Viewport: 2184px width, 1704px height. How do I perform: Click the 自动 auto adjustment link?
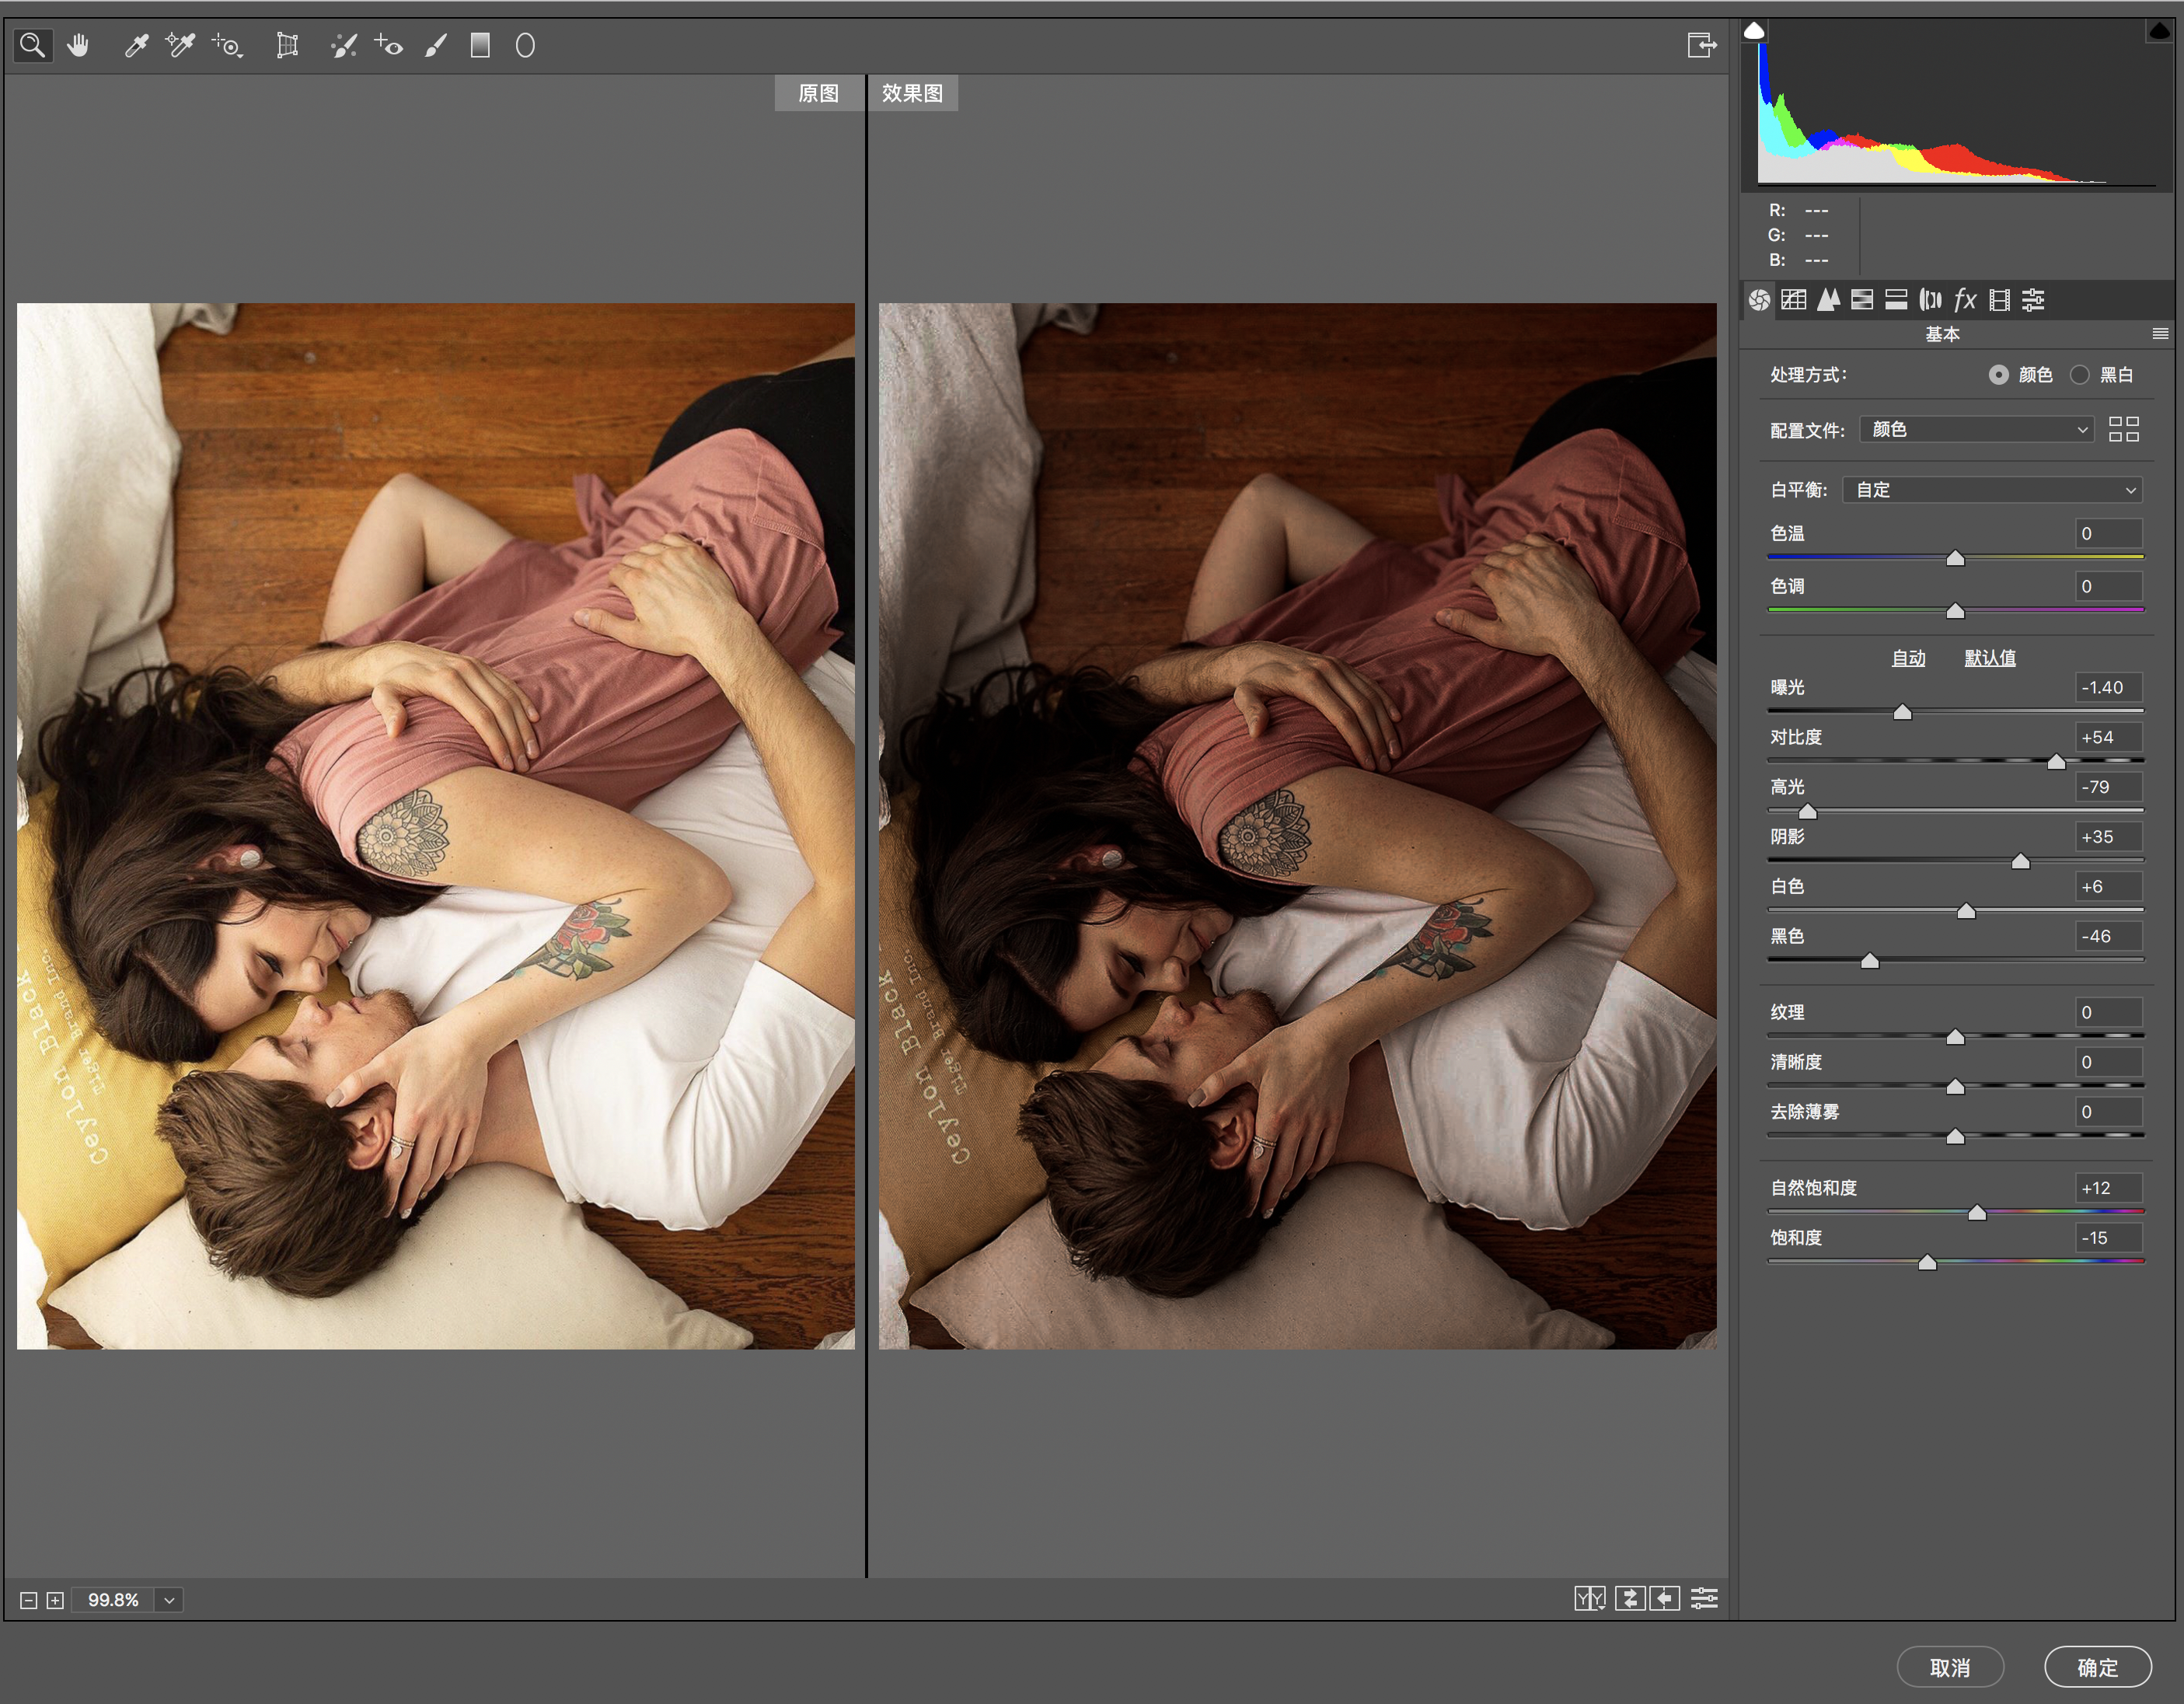[1908, 658]
